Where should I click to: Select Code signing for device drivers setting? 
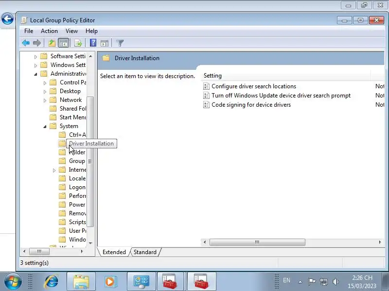point(251,105)
